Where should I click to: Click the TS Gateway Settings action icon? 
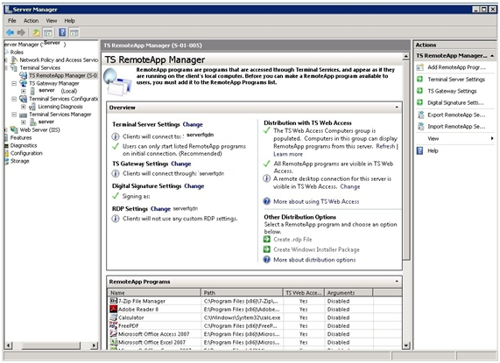(x=420, y=91)
